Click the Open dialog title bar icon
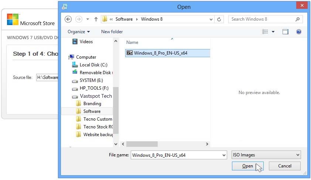 coord(65,7)
